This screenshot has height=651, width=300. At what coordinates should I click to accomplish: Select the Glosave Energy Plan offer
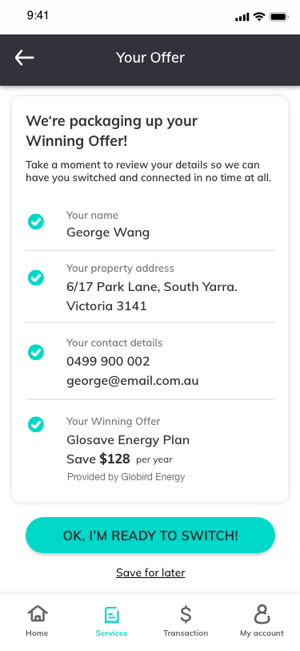(x=128, y=439)
